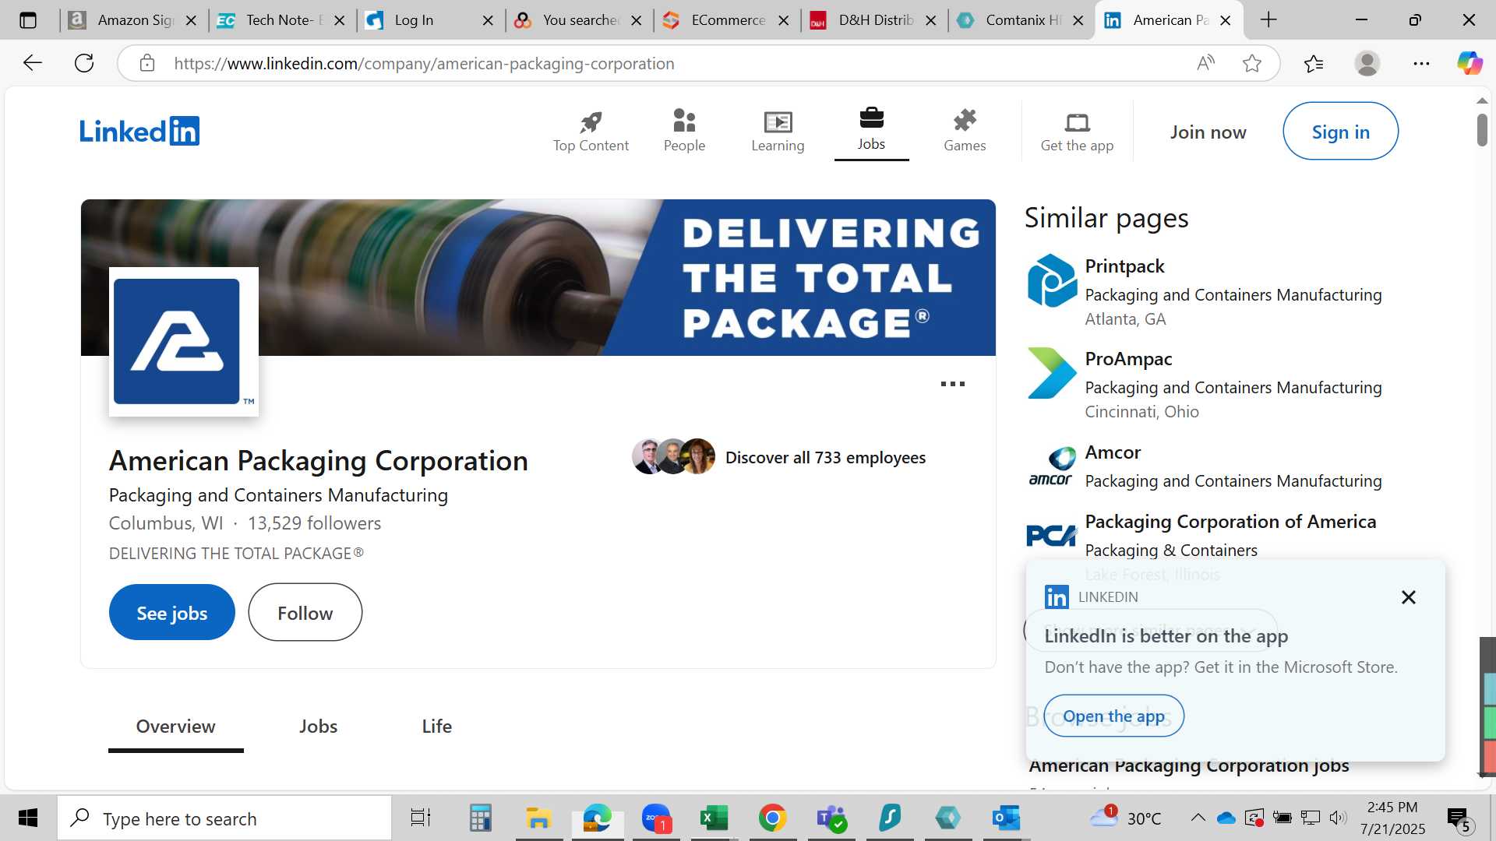This screenshot has height=841, width=1496.
Task: Open the Copilot icon
Action: [x=1470, y=63]
